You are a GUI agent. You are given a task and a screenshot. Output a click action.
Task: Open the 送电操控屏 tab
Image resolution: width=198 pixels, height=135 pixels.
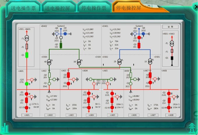point(58,8)
